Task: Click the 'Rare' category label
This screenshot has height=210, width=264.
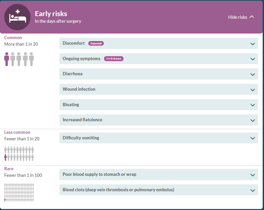Action: 9,169
